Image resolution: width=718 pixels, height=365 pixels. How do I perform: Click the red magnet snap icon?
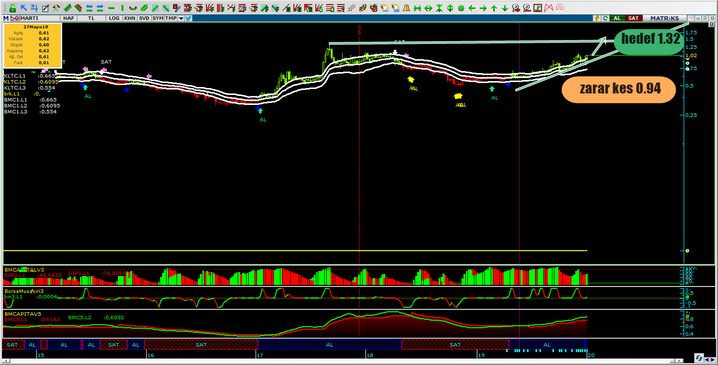(x=559, y=8)
